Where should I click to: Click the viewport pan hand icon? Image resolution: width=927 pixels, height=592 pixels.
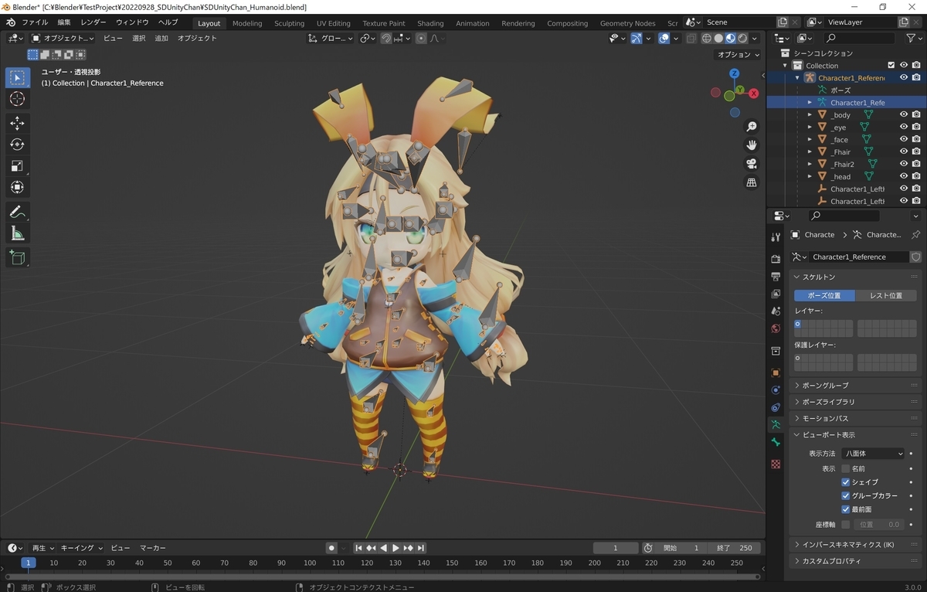[x=751, y=145]
